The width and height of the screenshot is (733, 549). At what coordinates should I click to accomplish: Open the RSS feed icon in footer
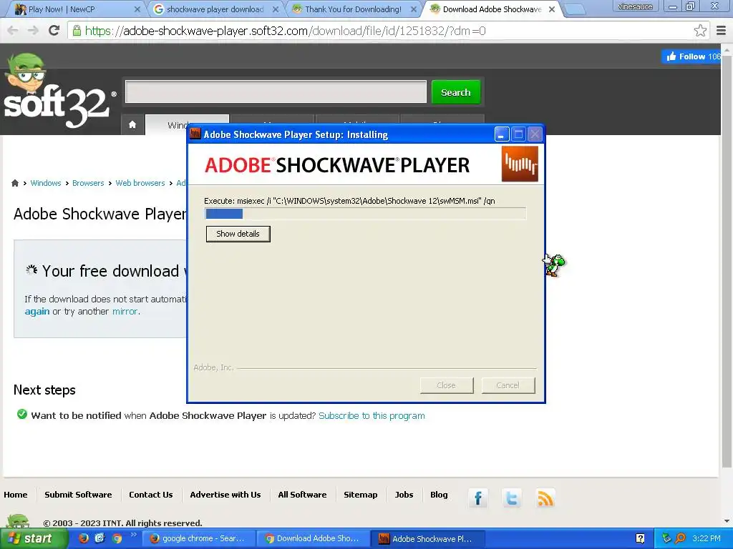click(545, 498)
